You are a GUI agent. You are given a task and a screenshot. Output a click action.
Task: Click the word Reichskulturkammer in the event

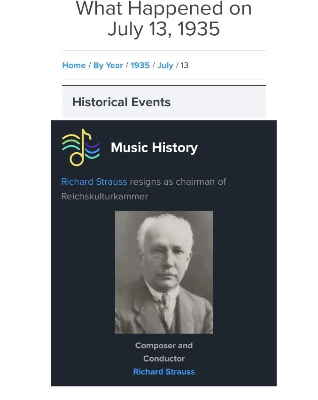(x=105, y=196)
